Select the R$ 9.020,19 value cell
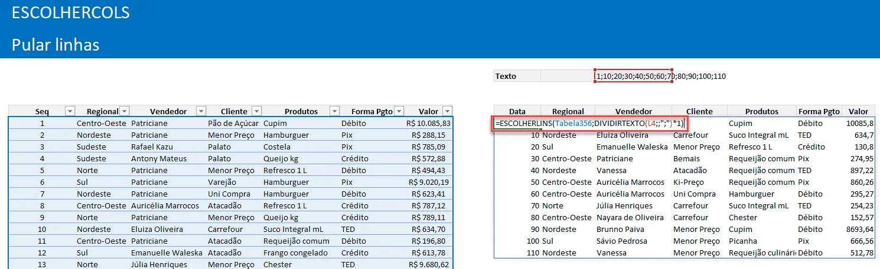 (428, 182)
